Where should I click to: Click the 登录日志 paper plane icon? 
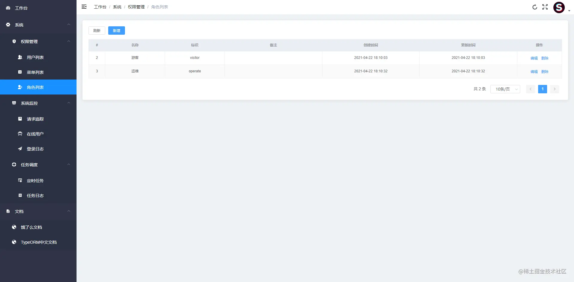tap(20, 149)
